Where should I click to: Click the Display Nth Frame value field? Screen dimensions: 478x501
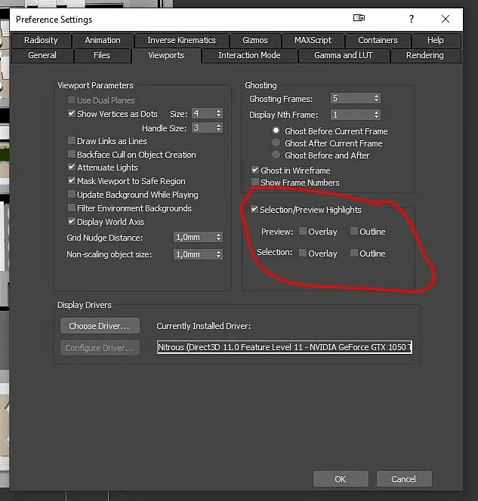352,115
